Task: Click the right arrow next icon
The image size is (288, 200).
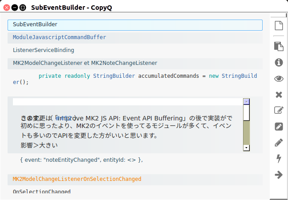Action: click(279, 175)
